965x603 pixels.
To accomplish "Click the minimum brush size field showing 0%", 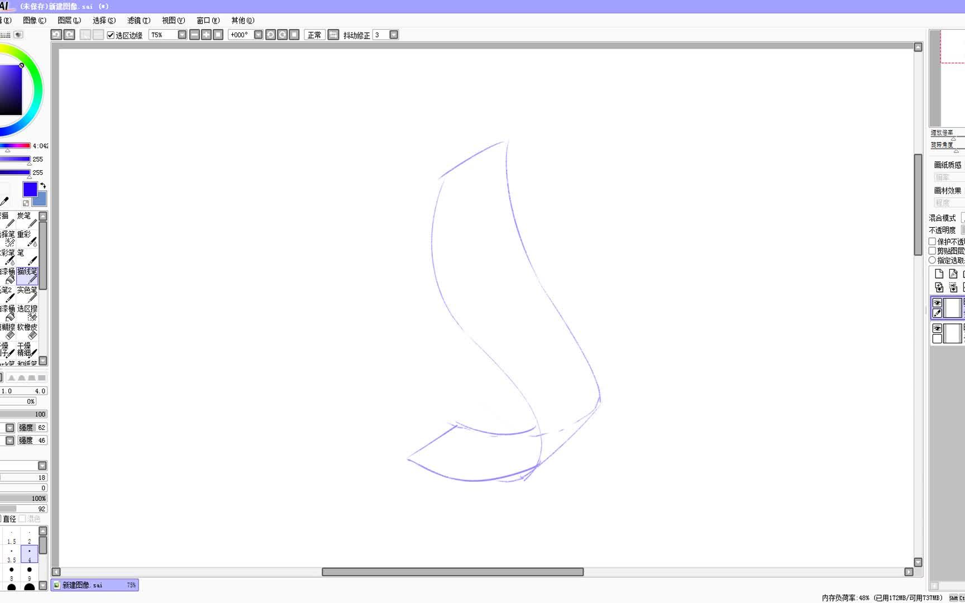I will (x=18, y=401).
